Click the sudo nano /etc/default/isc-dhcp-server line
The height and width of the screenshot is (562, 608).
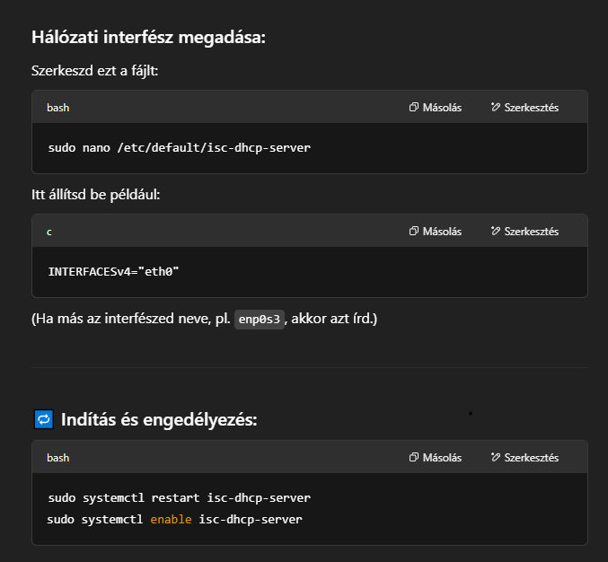point(179,147)
